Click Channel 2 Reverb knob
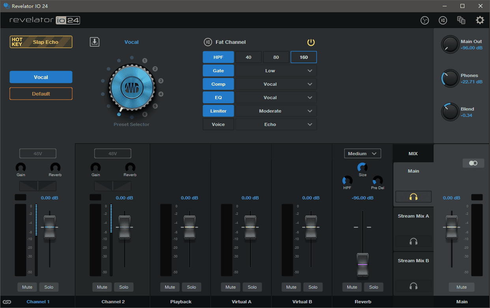Viewport: 490px width, 308px height. click(x=130, y=167)
